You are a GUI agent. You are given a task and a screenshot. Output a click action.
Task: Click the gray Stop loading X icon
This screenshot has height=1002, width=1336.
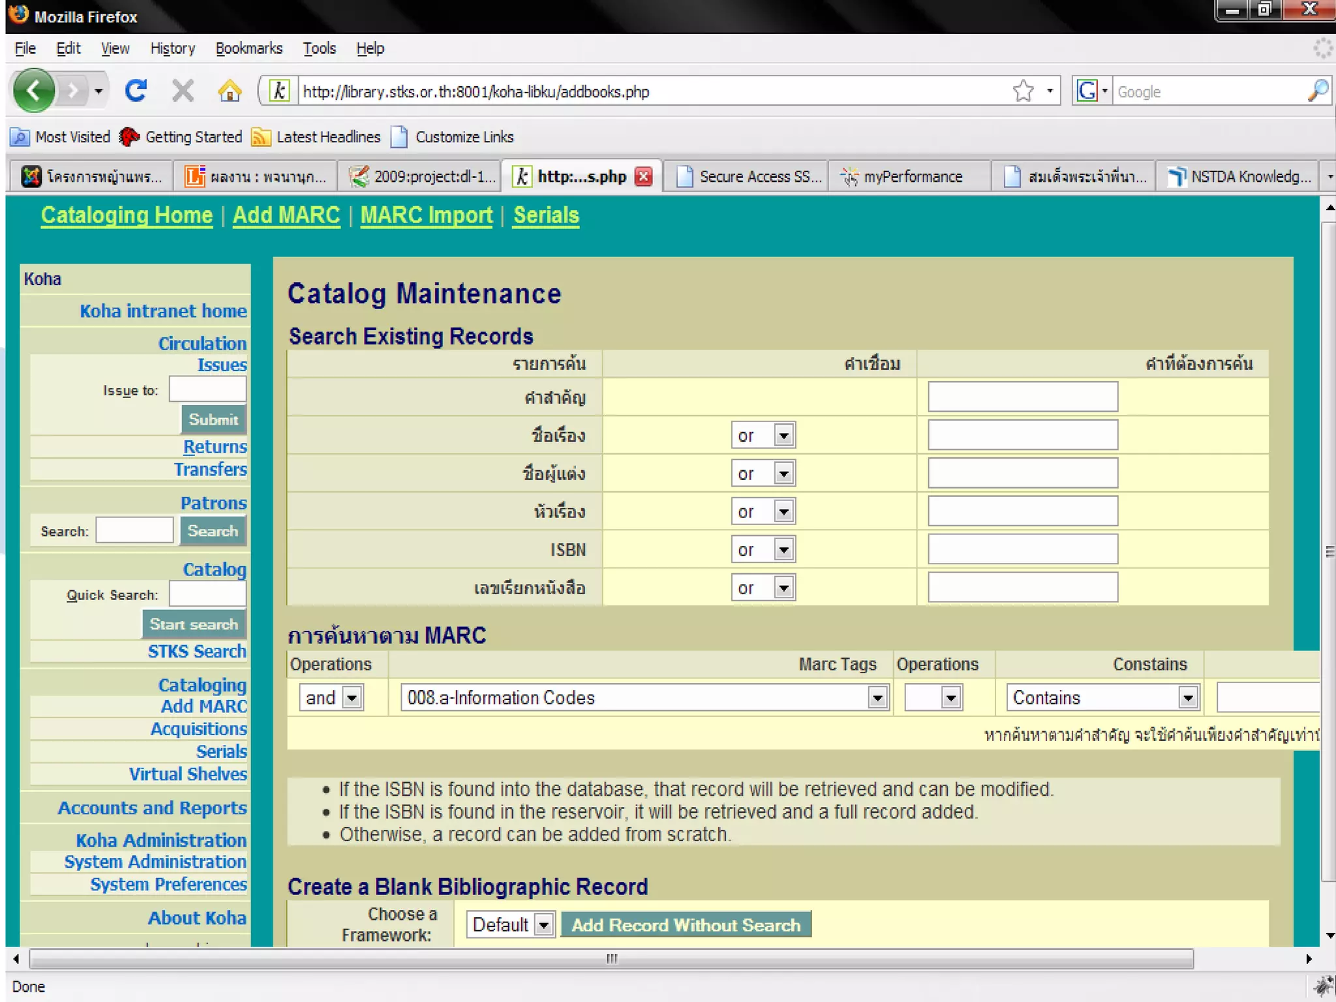183,91
